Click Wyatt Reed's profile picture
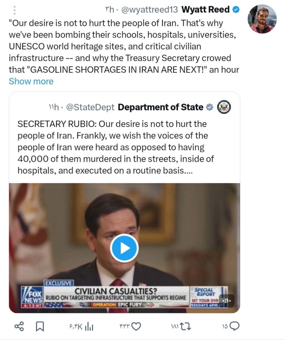Screen dimensions: 284x340 coord(262,19)
